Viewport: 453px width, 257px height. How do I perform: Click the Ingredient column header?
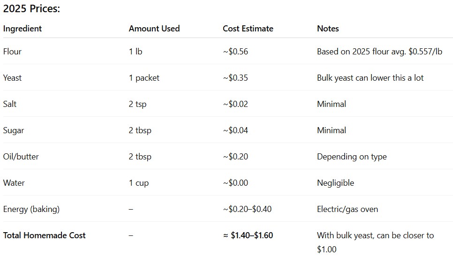pyautogui.click(x=23, y=29)
